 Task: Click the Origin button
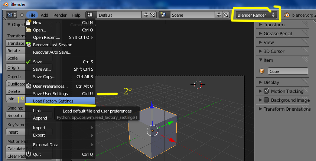[16, 67]
